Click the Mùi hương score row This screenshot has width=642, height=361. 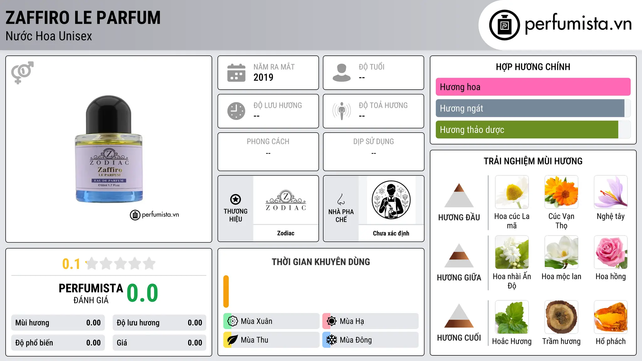tap(58, 323)
